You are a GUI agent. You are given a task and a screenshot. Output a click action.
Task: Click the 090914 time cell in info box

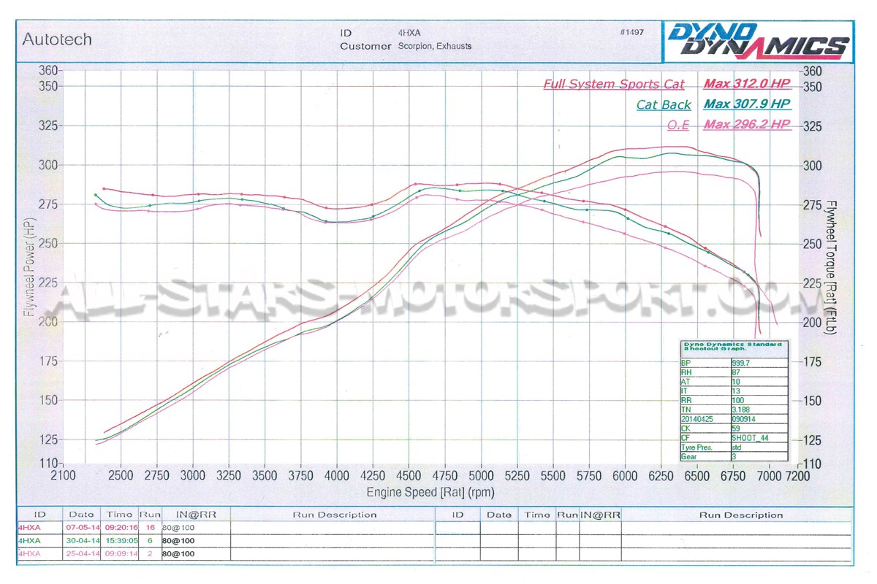pos(745,419)
